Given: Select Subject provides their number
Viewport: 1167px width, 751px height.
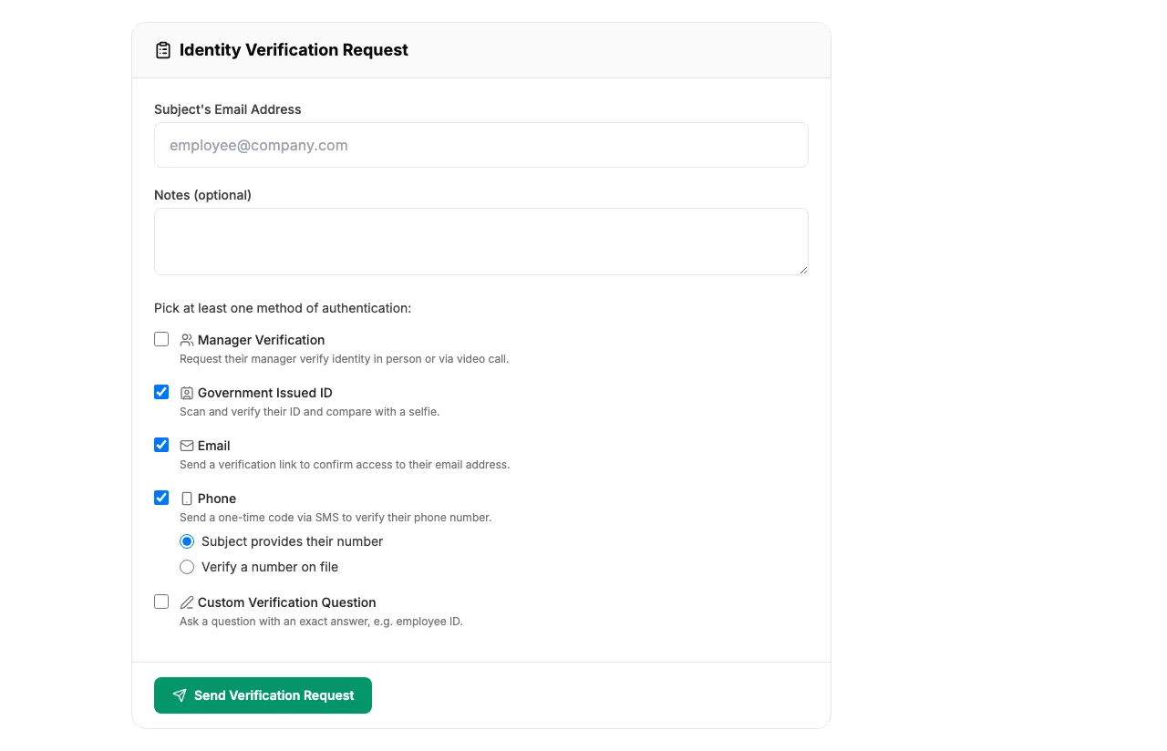Looking at the screenshot, I should coord(187,541).
